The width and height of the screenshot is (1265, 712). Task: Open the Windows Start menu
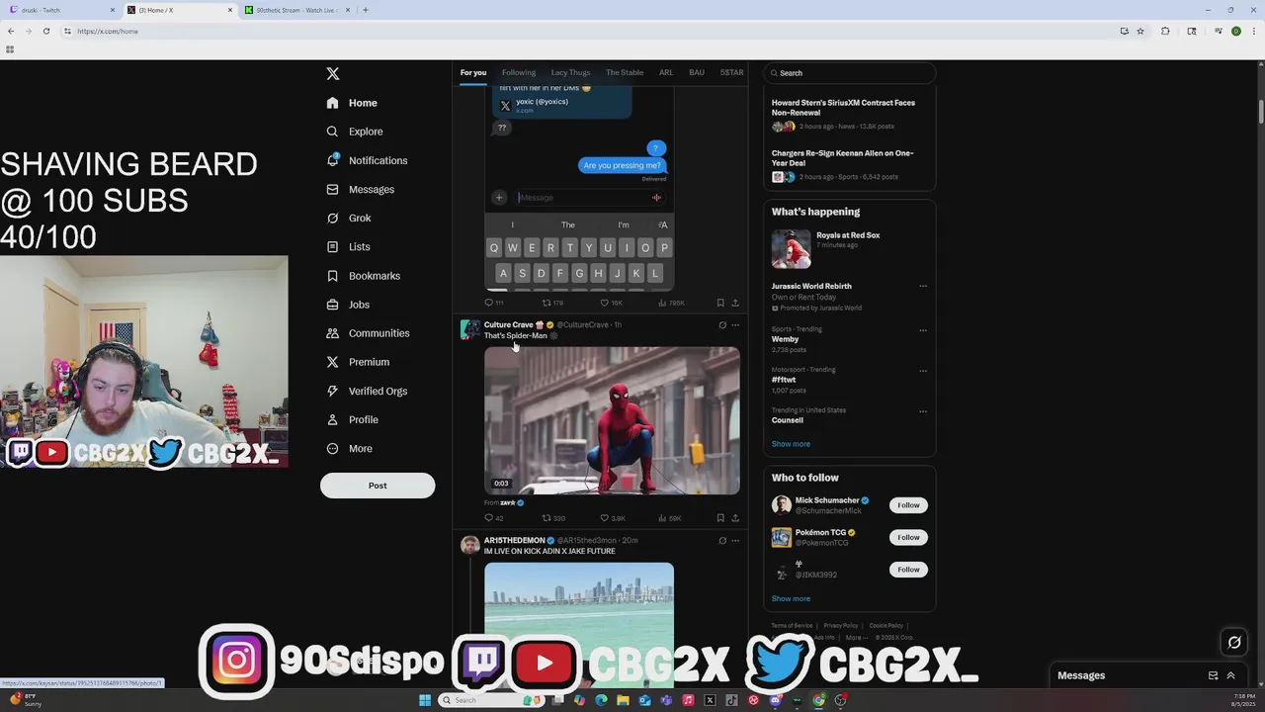425,700
